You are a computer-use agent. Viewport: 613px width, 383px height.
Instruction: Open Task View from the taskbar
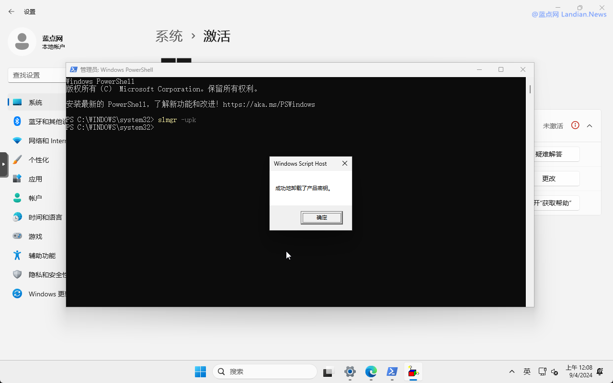pyautogui.click(x=328, y=372)
